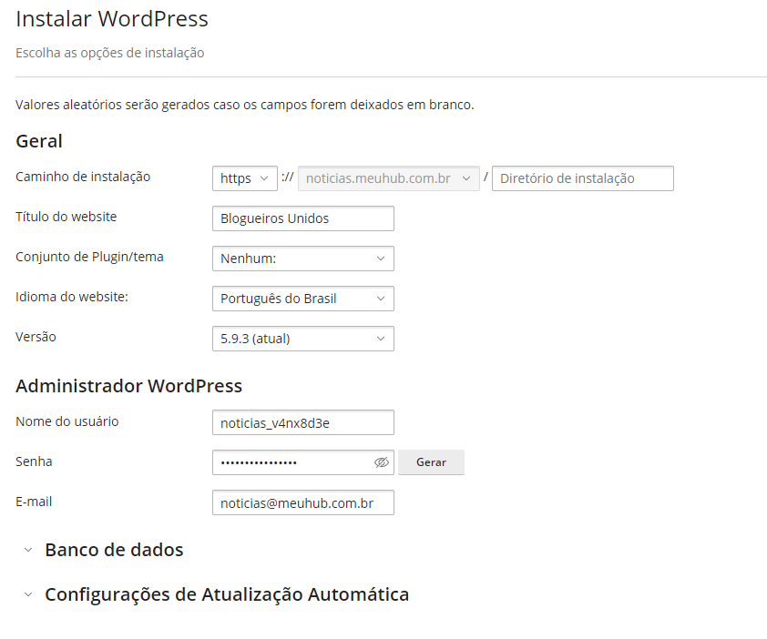This screenshot has width=767, height=639.
Task: Click the Versão label
Action: pyautogui.click(x=36, y=338)
